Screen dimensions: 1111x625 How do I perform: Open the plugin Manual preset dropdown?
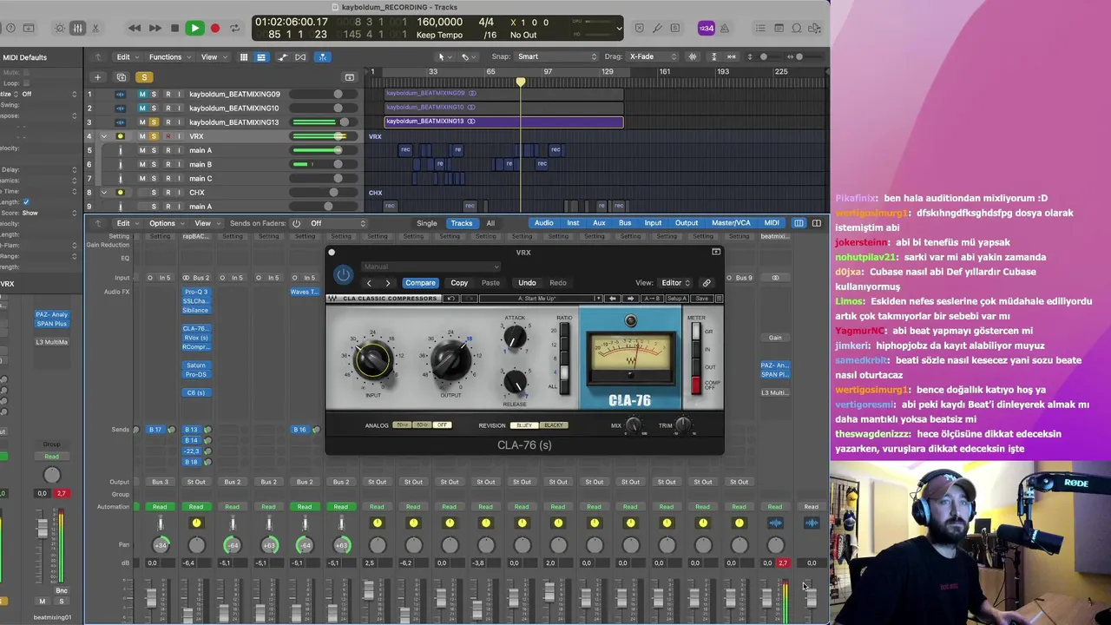[x=431, y=266]
